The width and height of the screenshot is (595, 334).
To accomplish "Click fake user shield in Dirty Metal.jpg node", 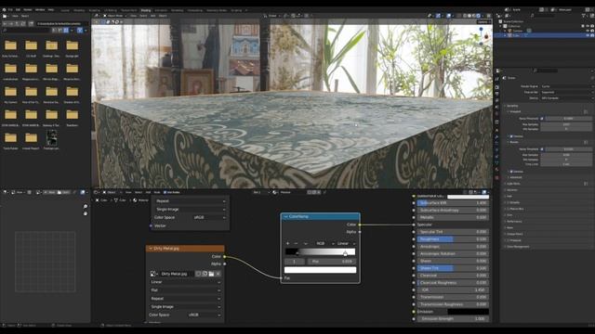I will 198,274.
